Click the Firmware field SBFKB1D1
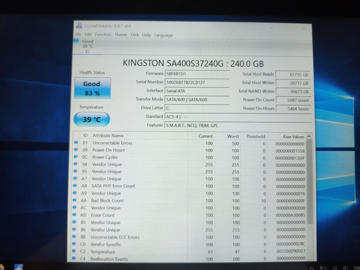 click(197, 74)
